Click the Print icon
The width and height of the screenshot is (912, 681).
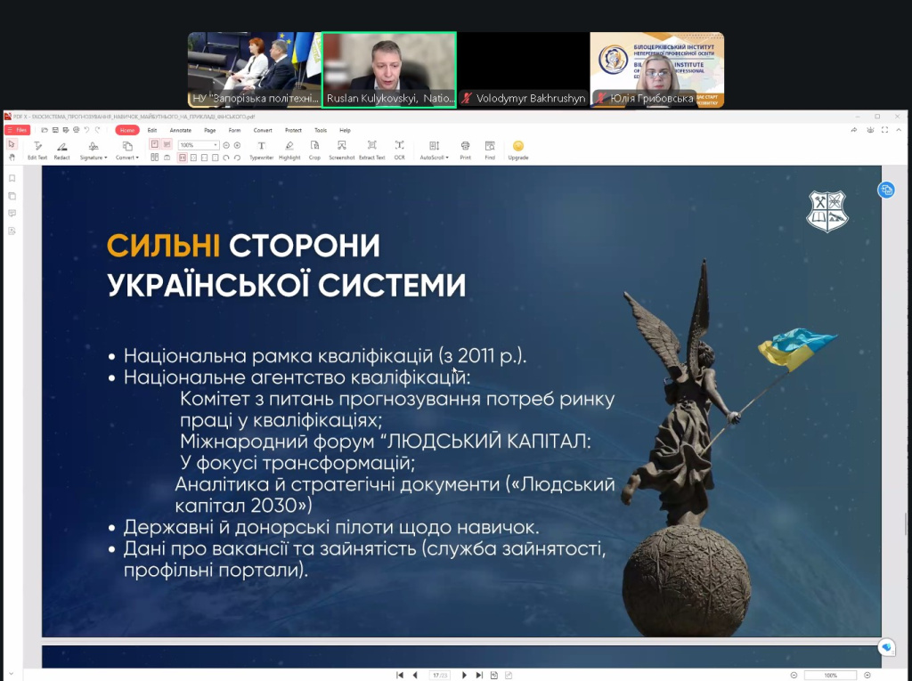coord(465,148)
